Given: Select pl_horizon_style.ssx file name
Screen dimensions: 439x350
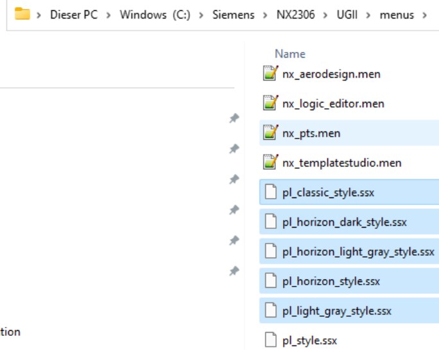Looking at the screenshot, I should [x=331, y=281].
